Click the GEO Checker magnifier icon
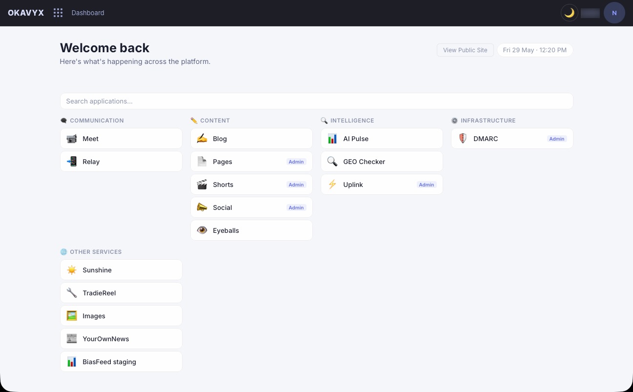This screenshot has height=392, width=633. pyautogui.click(x=332, y=162)
